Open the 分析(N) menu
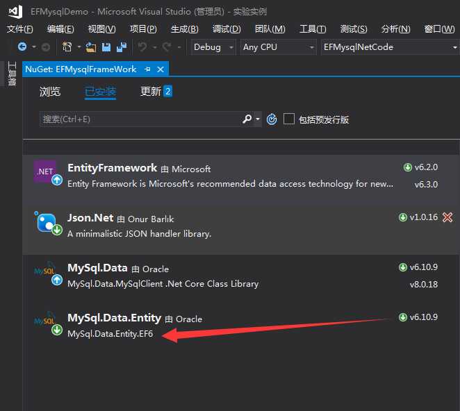Viewport: 460px width, 411px height. click(x=395, y=29)
